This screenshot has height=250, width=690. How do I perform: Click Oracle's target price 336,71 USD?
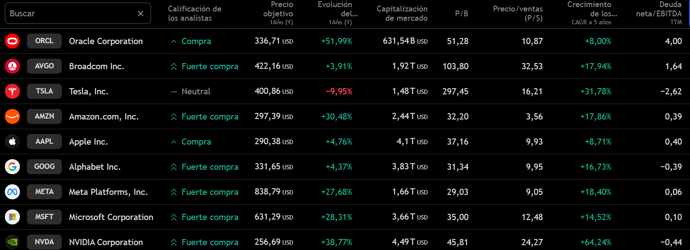click(x=274, y=41)
